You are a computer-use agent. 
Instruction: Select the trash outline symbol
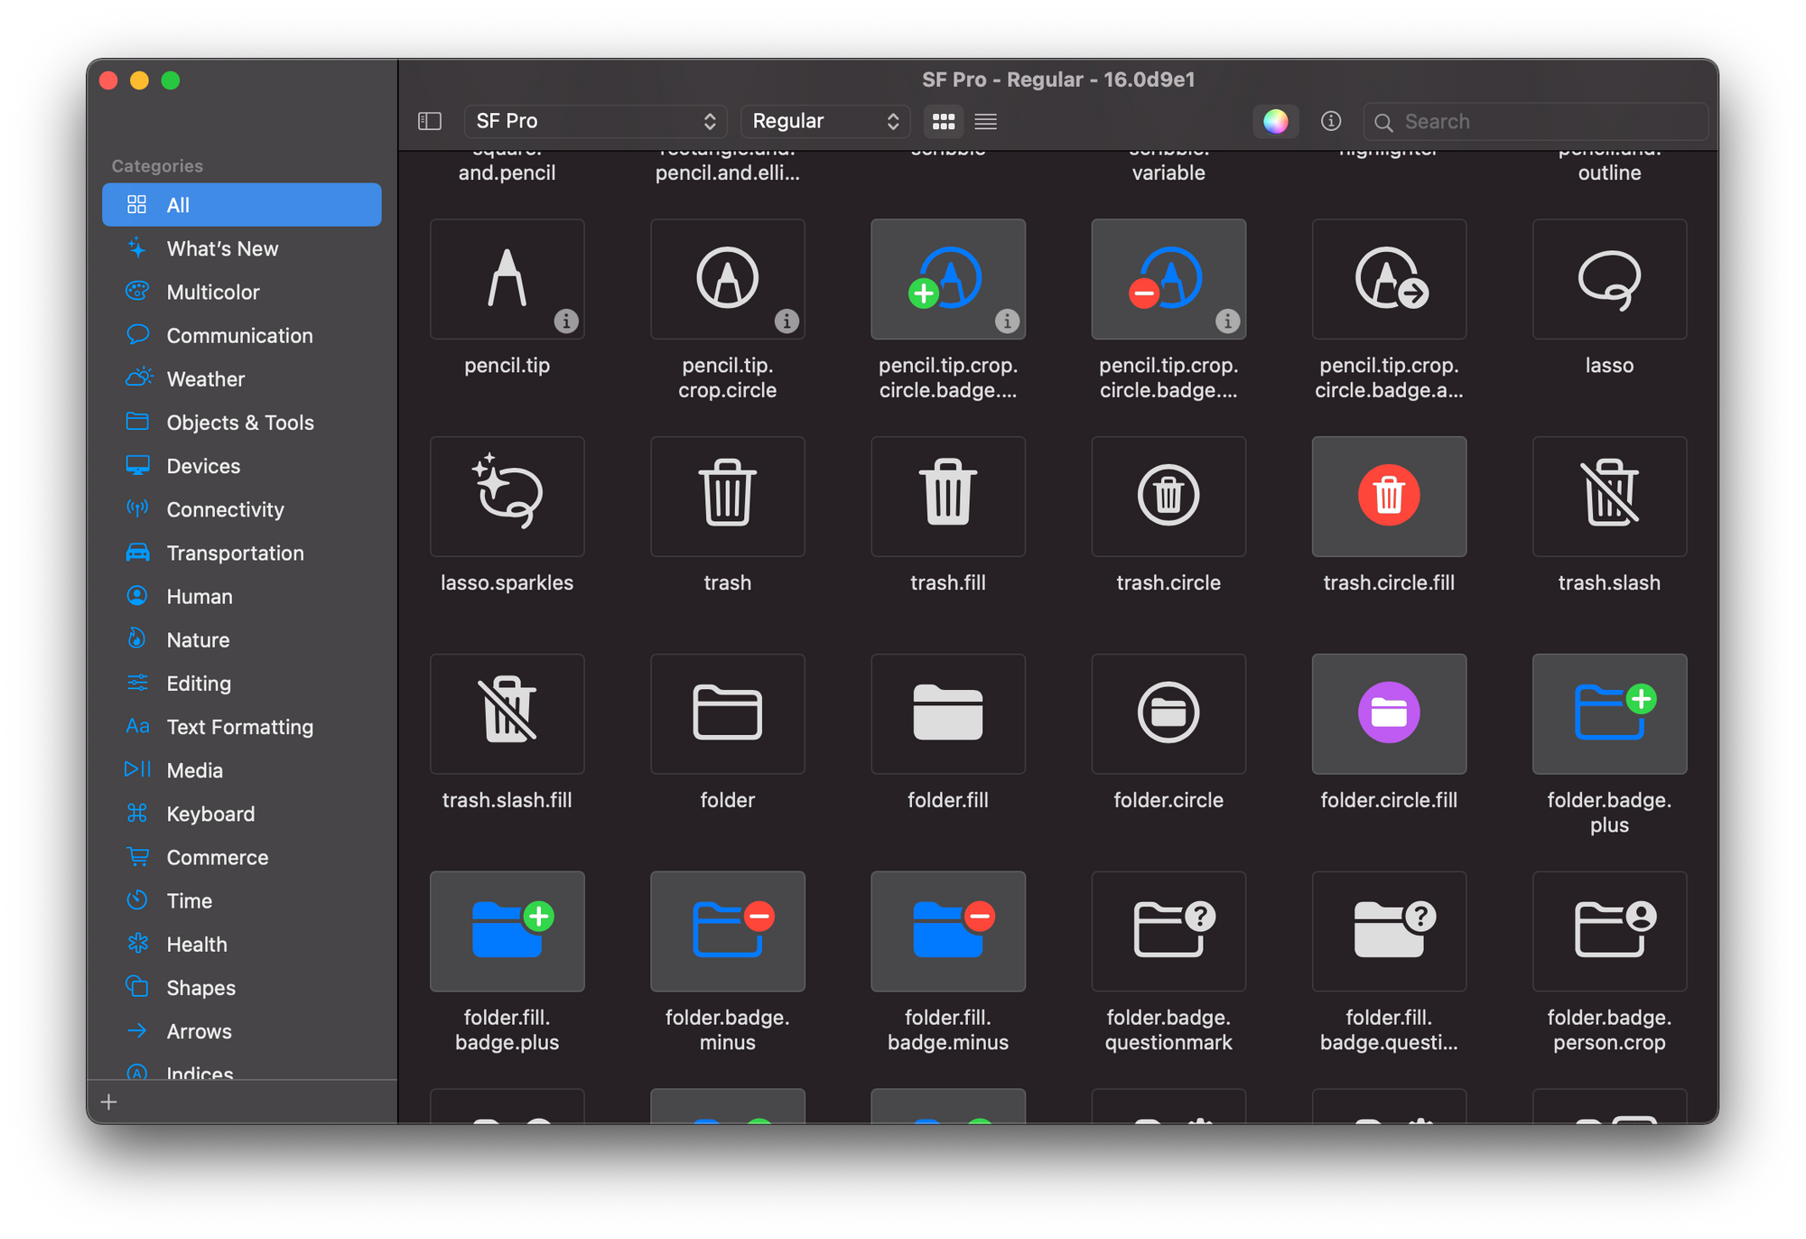click(727, 497)
